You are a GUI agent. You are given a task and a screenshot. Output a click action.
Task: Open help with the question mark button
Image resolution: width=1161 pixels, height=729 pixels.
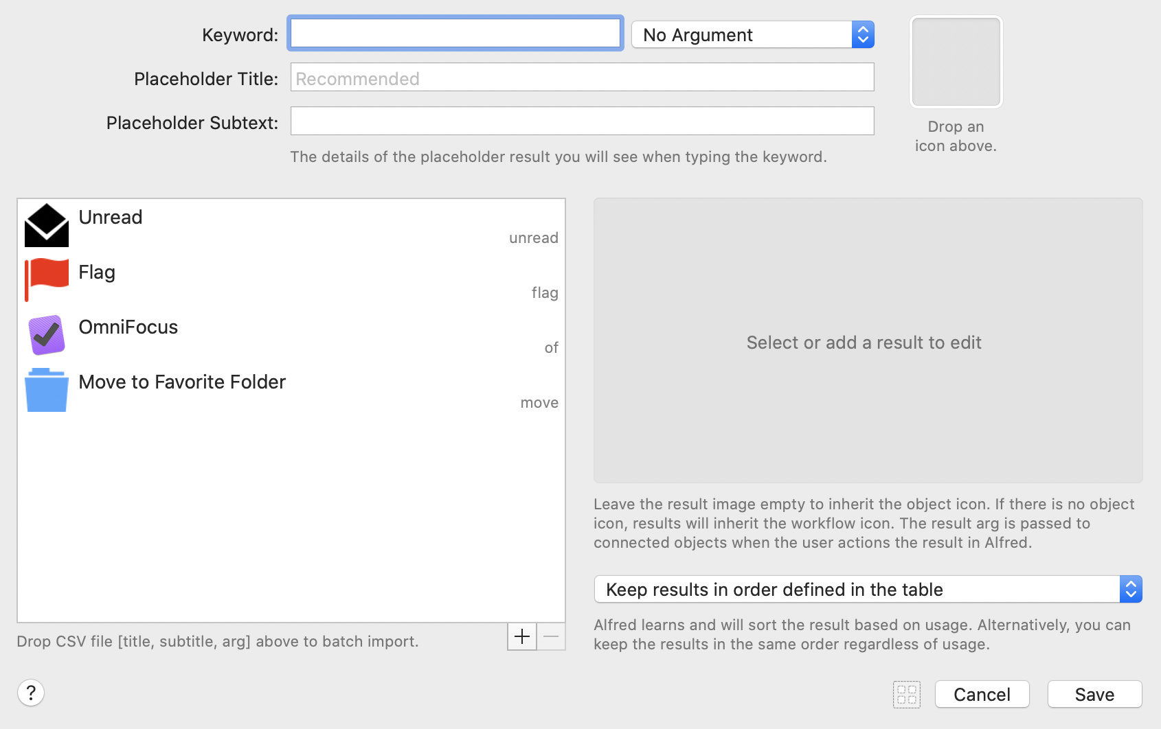click(31, 693)
